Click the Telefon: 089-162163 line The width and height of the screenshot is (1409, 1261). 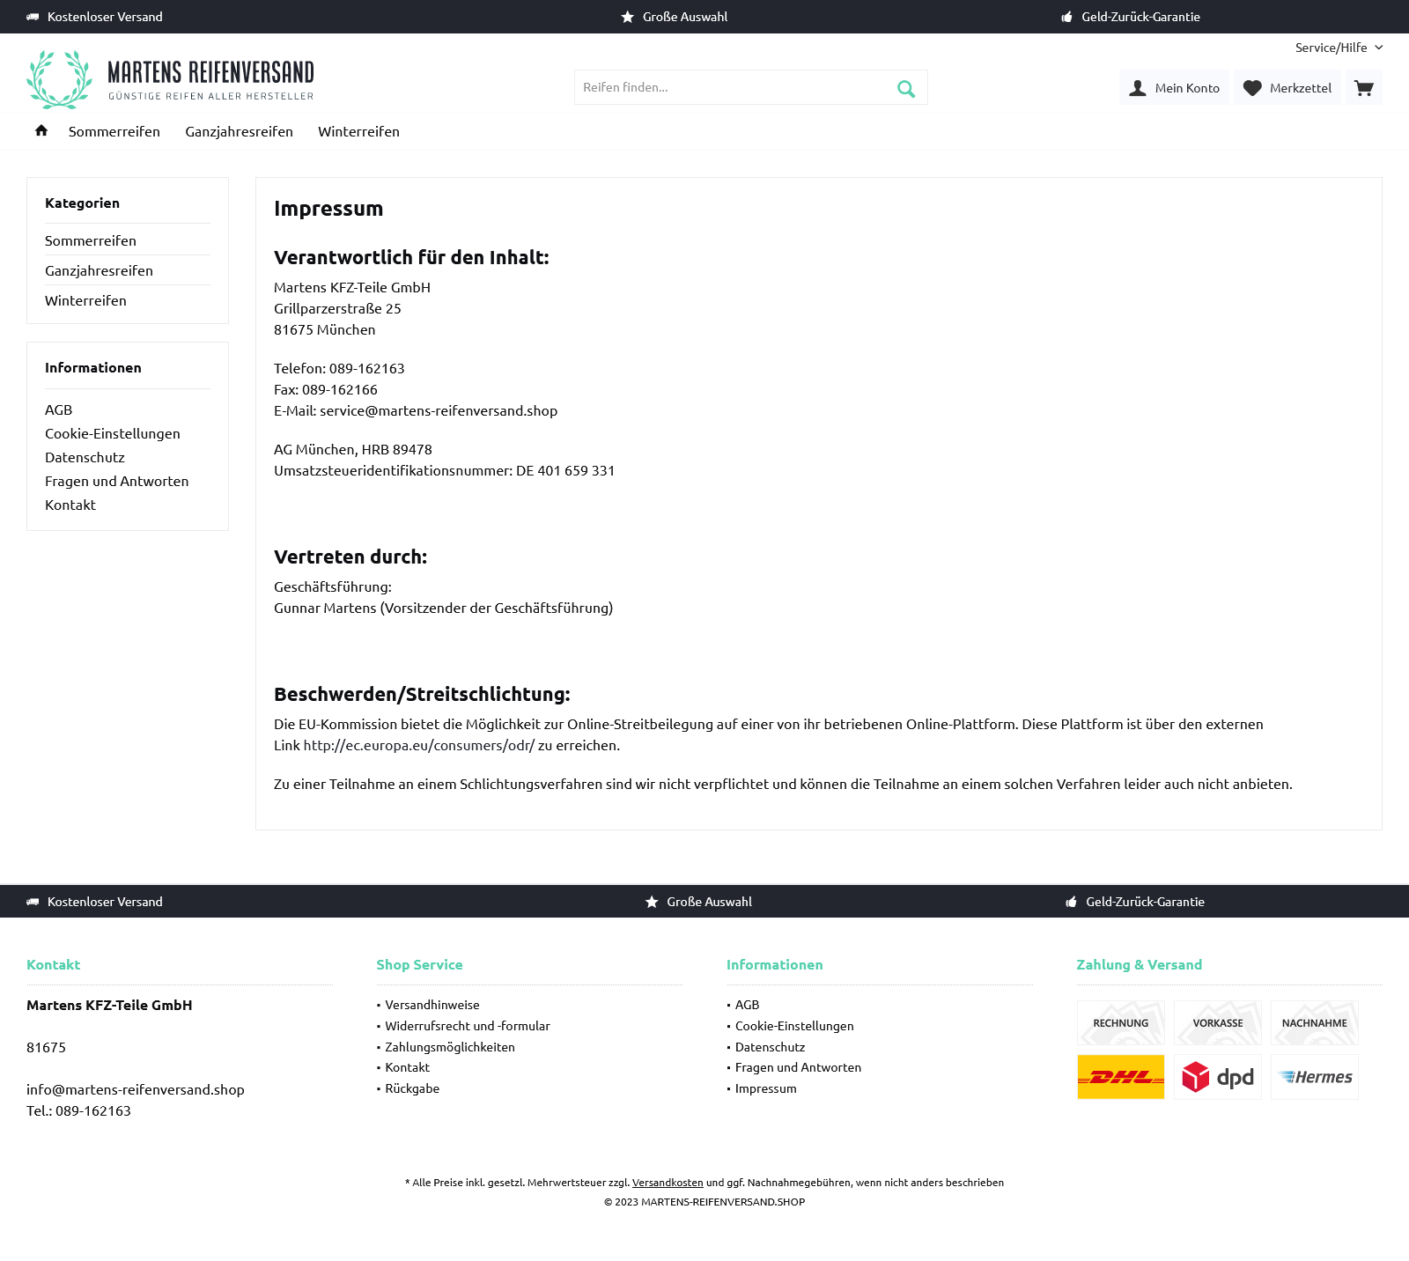(339, 368)
